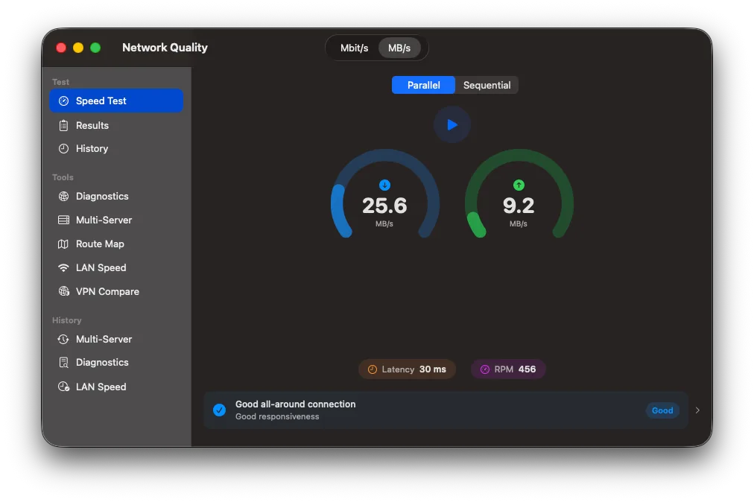
Task: Click the Speed Test gauge icon in sidebar
Action: [63, 101]
